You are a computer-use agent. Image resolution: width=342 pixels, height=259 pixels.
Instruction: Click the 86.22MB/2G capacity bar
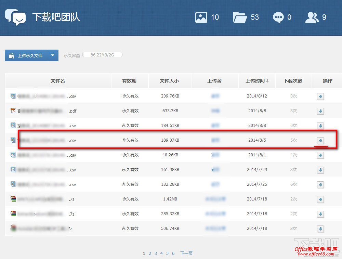coord(102,55)
